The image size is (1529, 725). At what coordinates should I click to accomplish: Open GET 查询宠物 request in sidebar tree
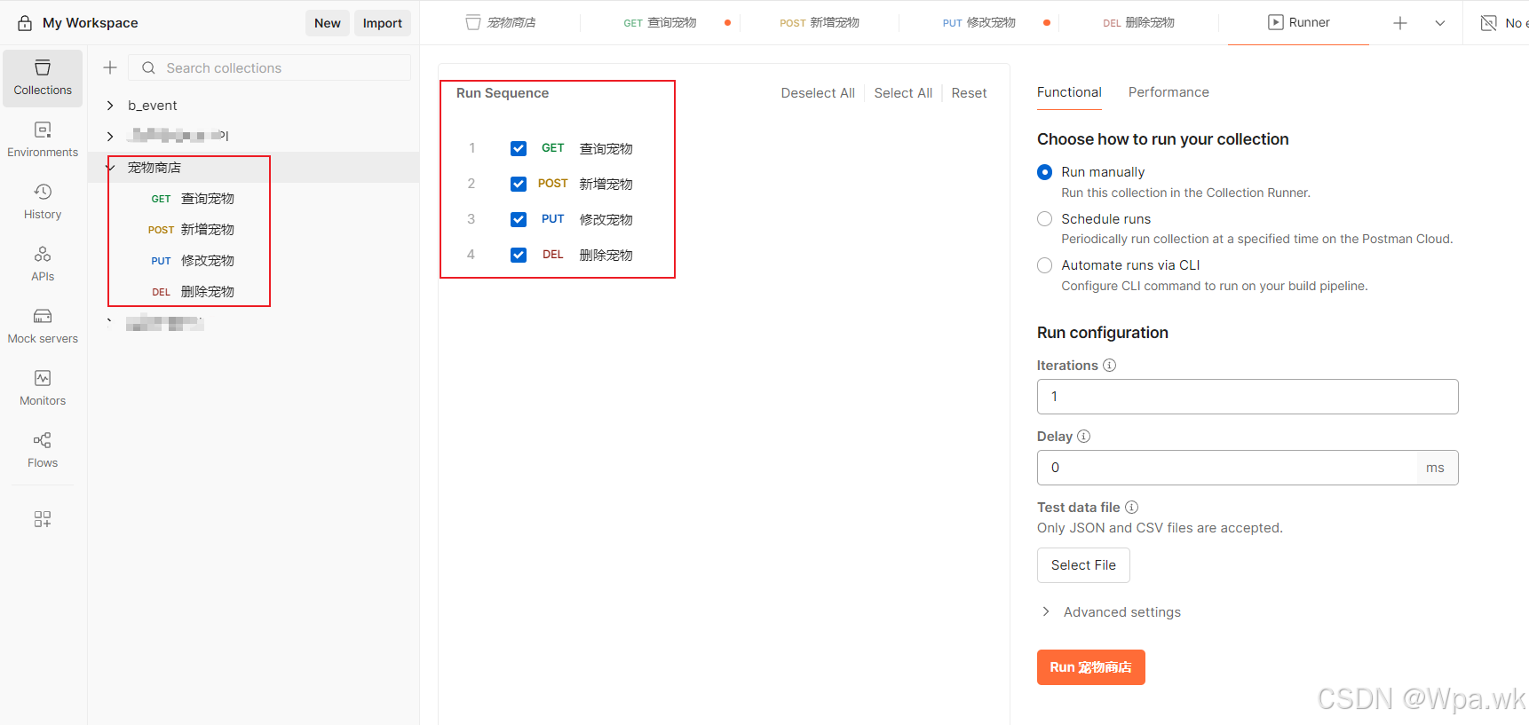click(x=193, y=199)
